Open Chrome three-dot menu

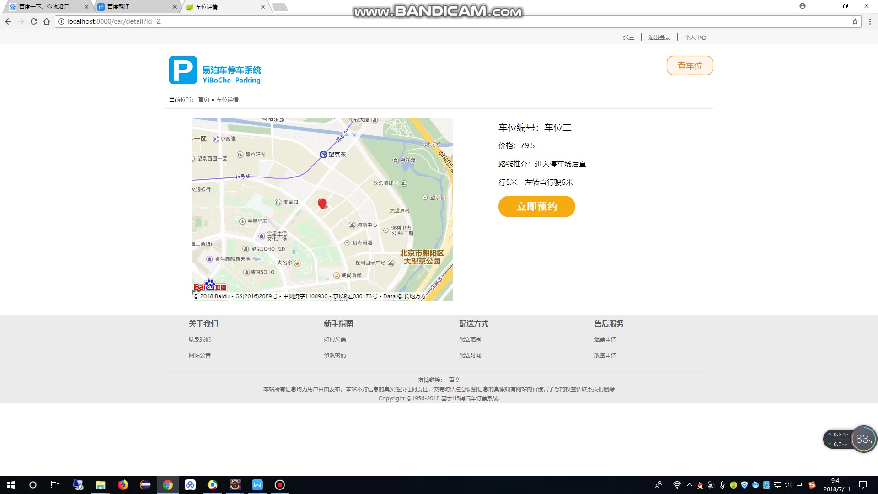click(x=870, y=21)
